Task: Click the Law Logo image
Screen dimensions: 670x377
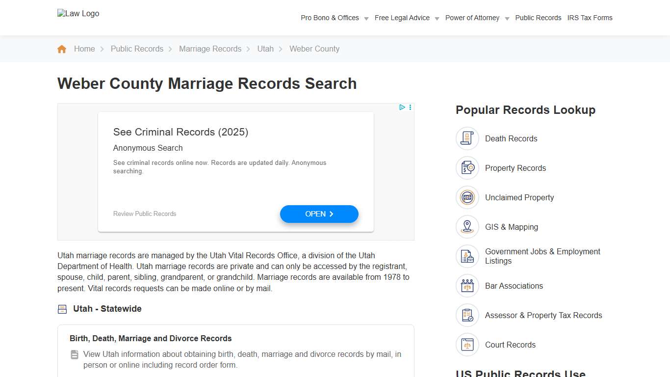Action: point(78,13)
